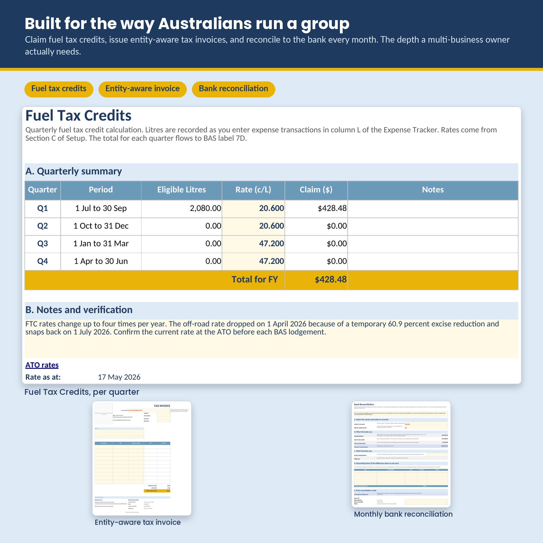Click the Q3 rate cell 47.200
The image size is (543, 543).
click(x=253, y=244)
